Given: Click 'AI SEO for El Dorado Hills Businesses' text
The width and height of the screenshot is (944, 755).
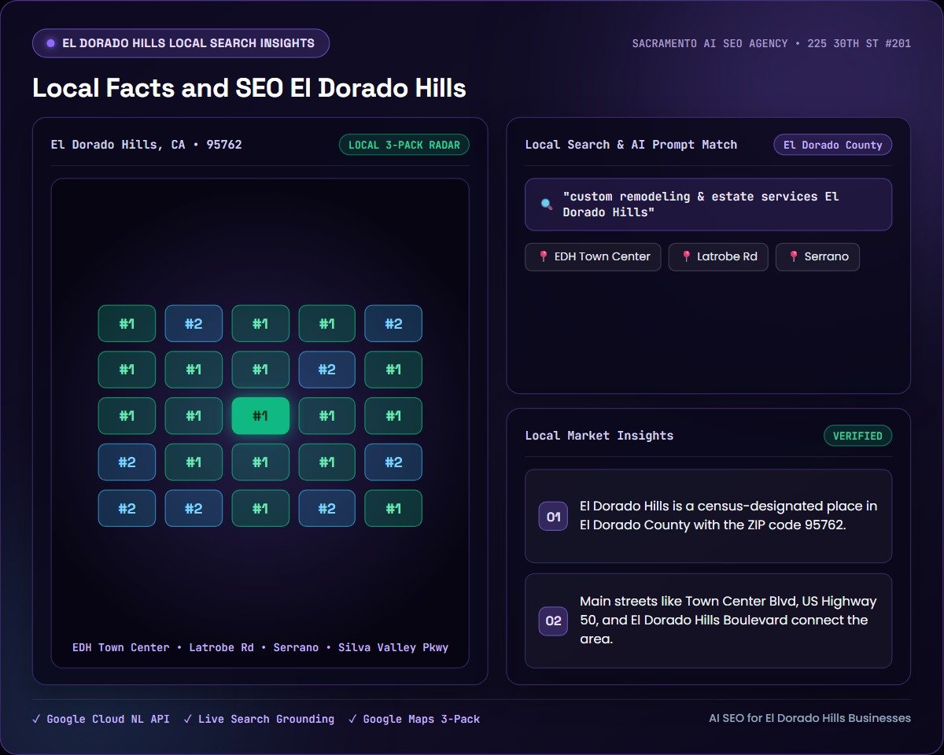Looking at the screenshot, I should 809,718.
